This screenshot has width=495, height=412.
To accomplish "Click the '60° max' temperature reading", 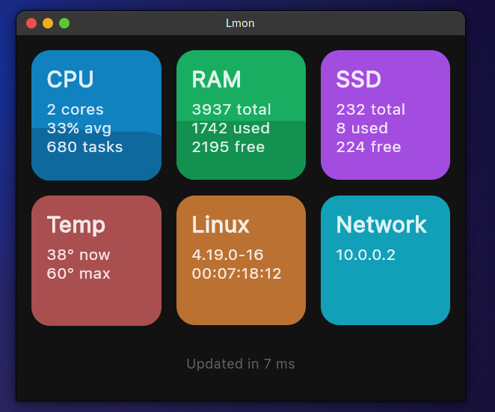I will (79, 273).
